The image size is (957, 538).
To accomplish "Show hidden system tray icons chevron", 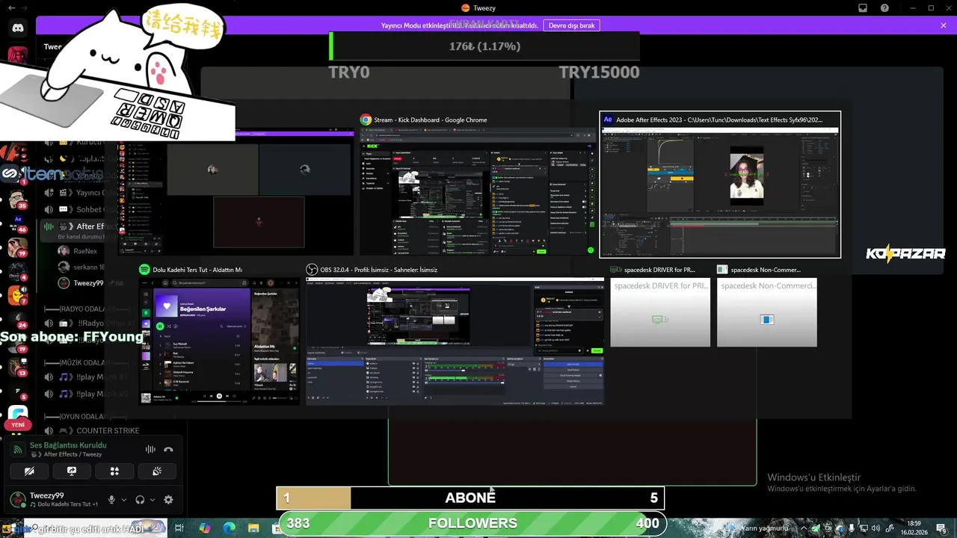I will point(804,528).
